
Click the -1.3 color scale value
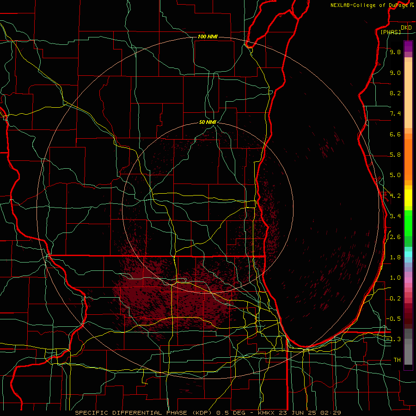393,340
